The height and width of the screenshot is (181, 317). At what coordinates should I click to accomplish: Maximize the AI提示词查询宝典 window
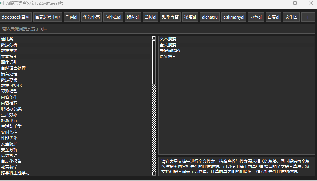(295, 3)
